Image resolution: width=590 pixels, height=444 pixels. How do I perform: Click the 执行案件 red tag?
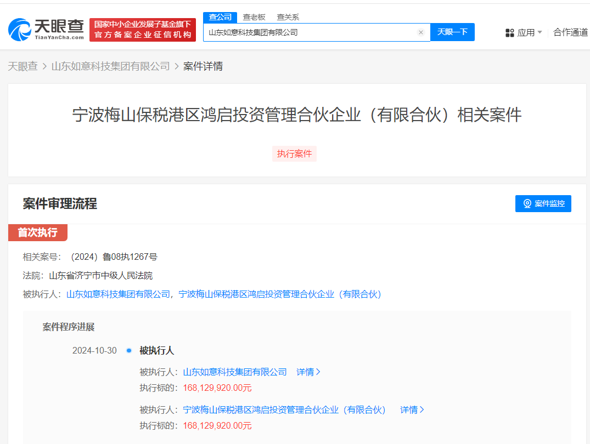[x=294, y=153]
